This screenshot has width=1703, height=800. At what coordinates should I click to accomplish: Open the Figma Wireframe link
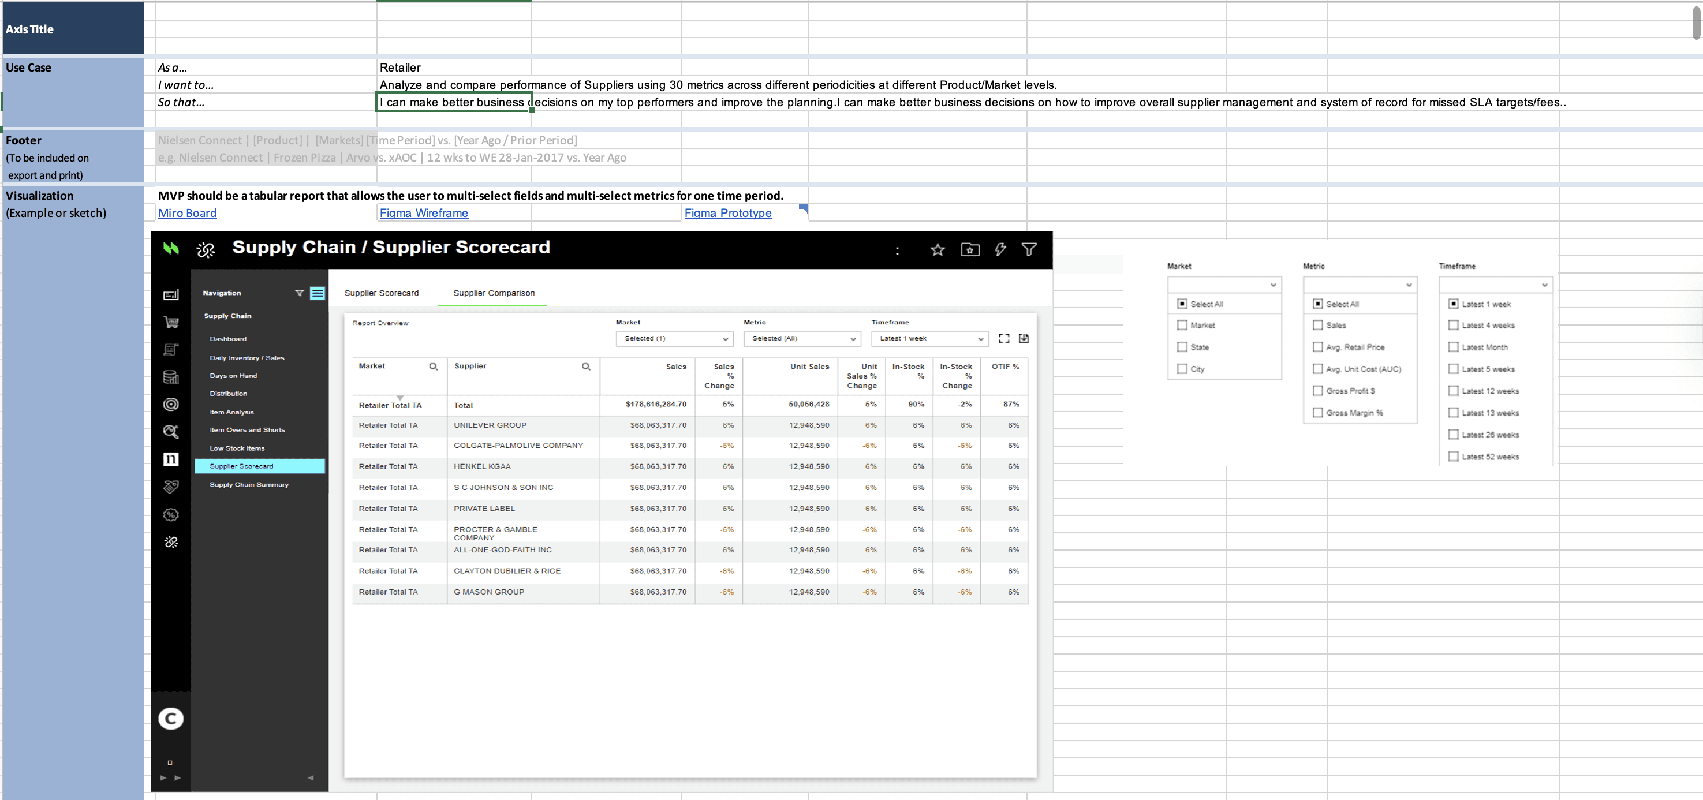tap(424, 213)
